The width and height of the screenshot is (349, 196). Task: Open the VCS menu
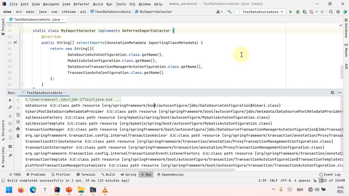132,4
